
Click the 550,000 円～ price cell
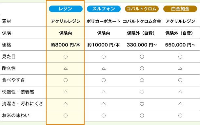(180, 45)
